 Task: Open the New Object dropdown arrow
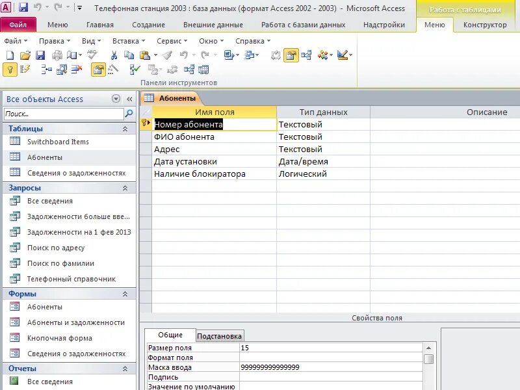[x=331, y=55]
